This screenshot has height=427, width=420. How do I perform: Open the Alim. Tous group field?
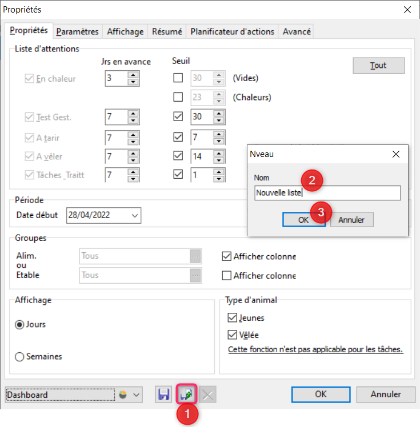tap(135, 256)
